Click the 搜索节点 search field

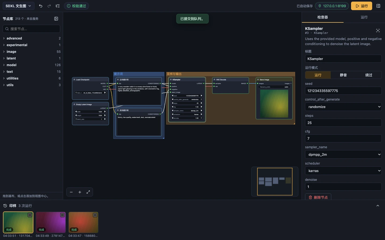pyautogui.click(x=32, y=29)
